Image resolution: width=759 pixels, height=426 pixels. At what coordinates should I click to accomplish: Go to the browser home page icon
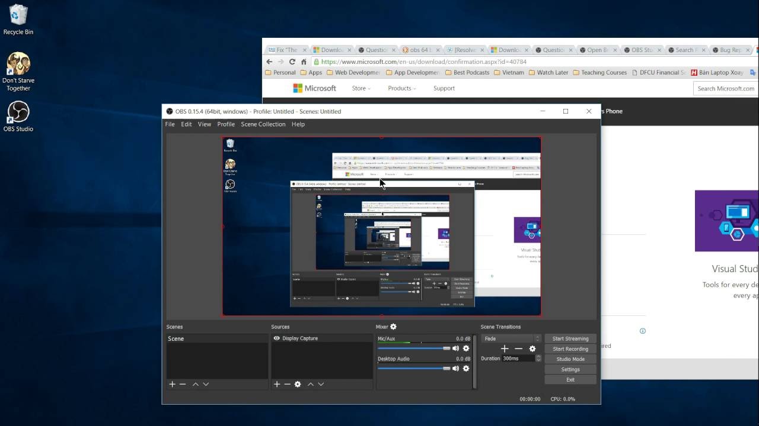tap(304, 62)
